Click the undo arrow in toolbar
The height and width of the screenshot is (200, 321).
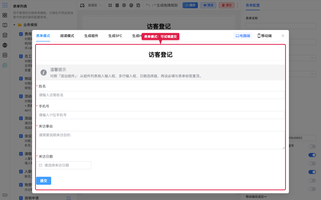(148, 5)
